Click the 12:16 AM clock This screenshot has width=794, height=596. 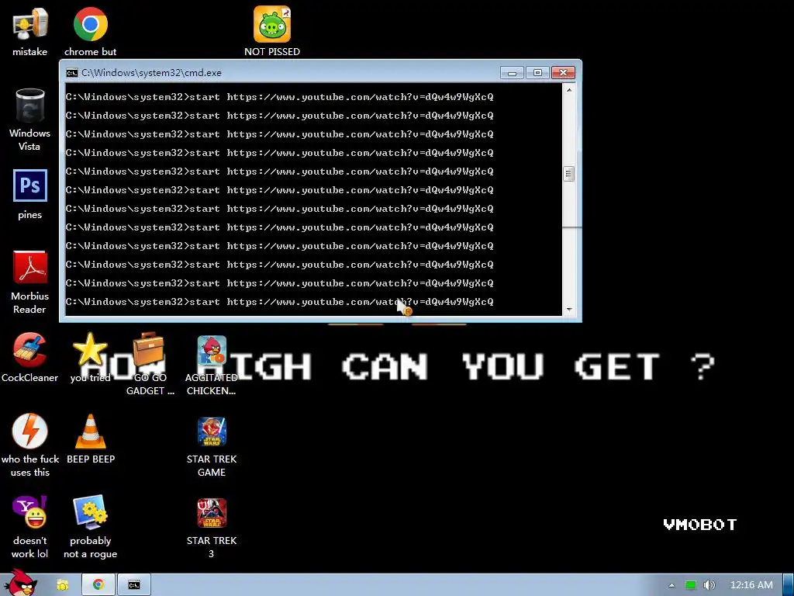(751, 585)
